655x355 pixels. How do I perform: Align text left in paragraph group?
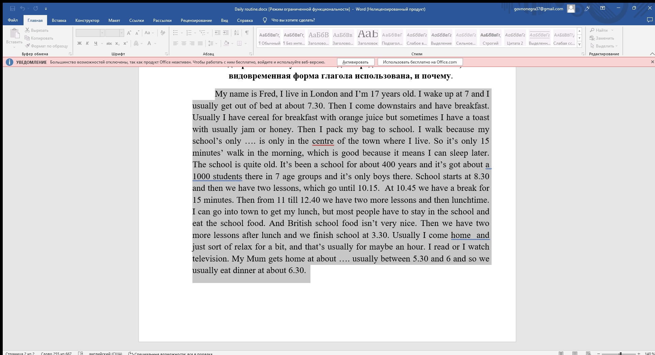pos(175,43)
